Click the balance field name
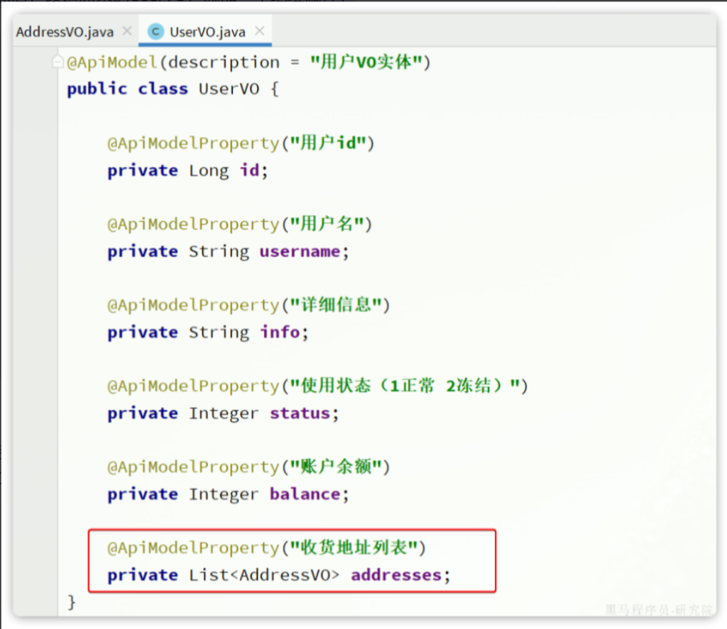This screenshot has width=727, height=629. (x=305, y=494)
